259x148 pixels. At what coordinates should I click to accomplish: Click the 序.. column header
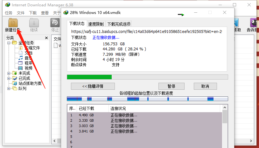[72, 108]
